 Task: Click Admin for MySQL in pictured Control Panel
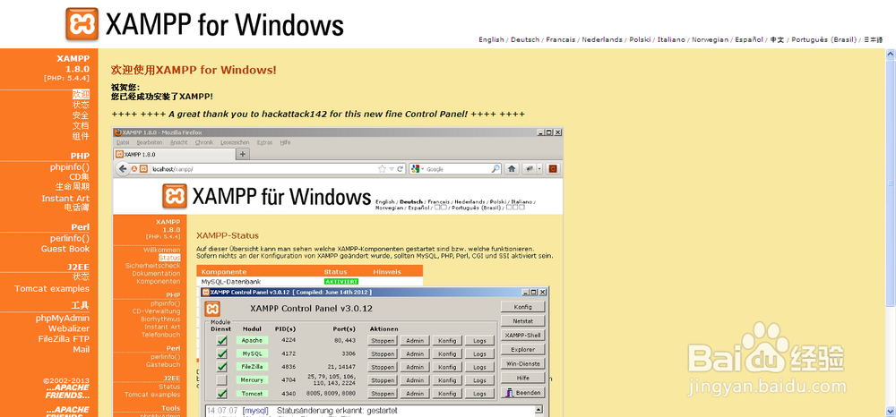coord(415,353)
